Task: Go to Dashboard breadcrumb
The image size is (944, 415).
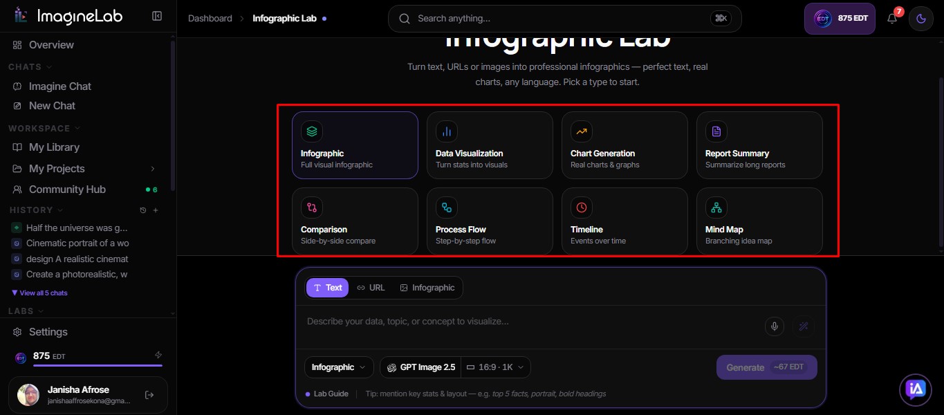Action: click(x=210, y=19)
